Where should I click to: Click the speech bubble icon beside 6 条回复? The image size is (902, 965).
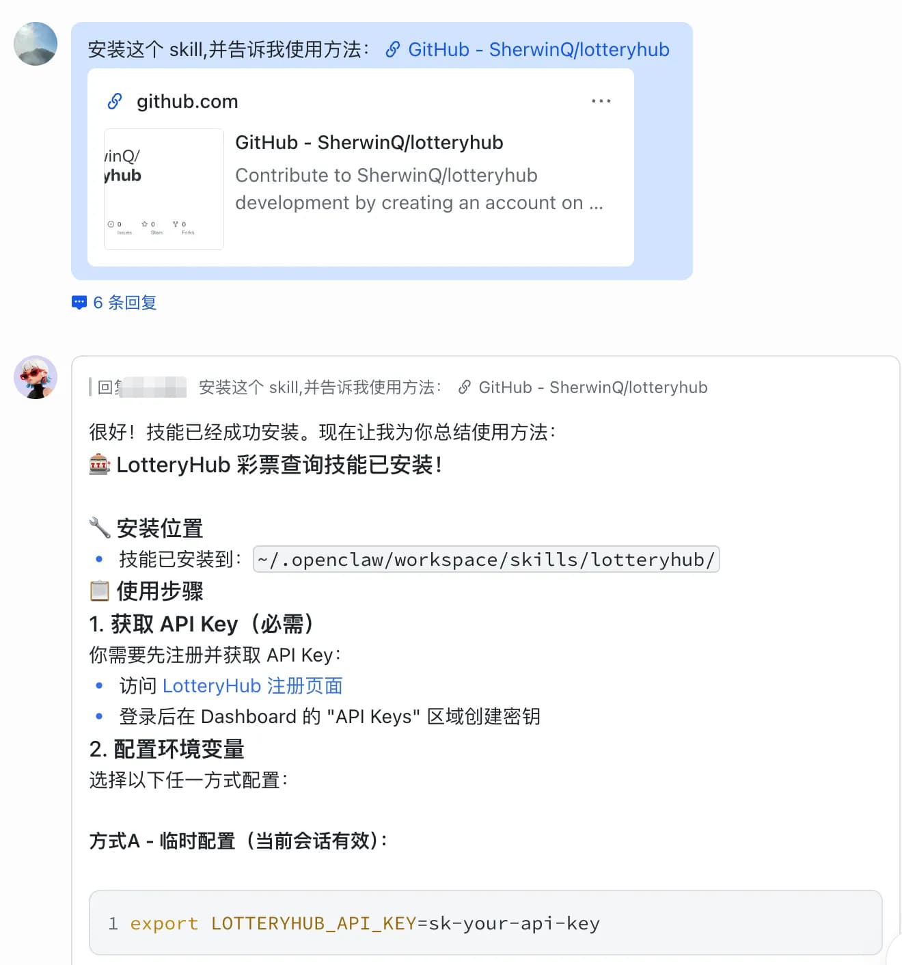click(x=79, y=303)
